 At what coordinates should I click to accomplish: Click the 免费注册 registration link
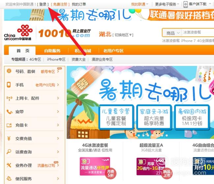pyautogui.click(x=60, y=4)
